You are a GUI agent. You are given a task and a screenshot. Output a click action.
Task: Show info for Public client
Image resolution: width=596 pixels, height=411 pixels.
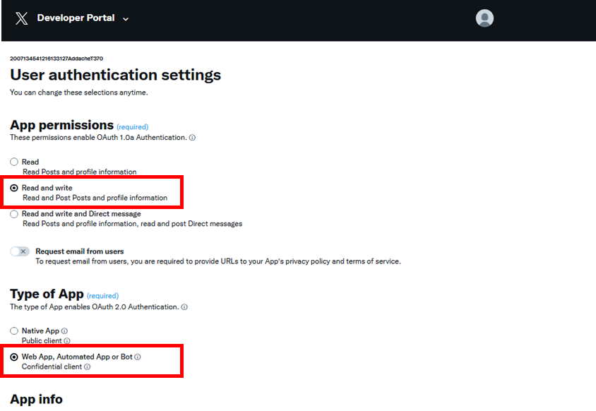click(67, 341)
